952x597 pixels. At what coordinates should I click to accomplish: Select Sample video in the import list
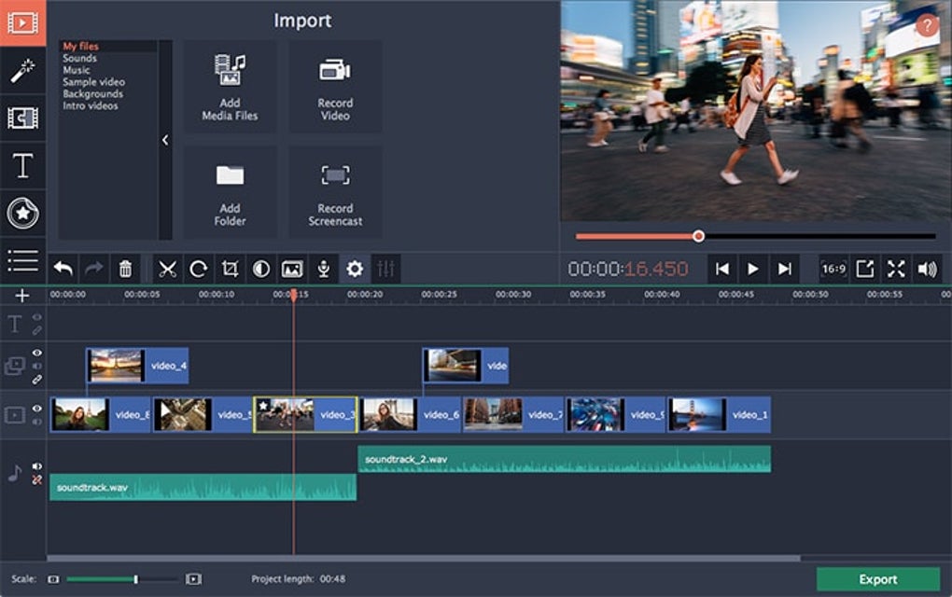click(x=93, y=82)
